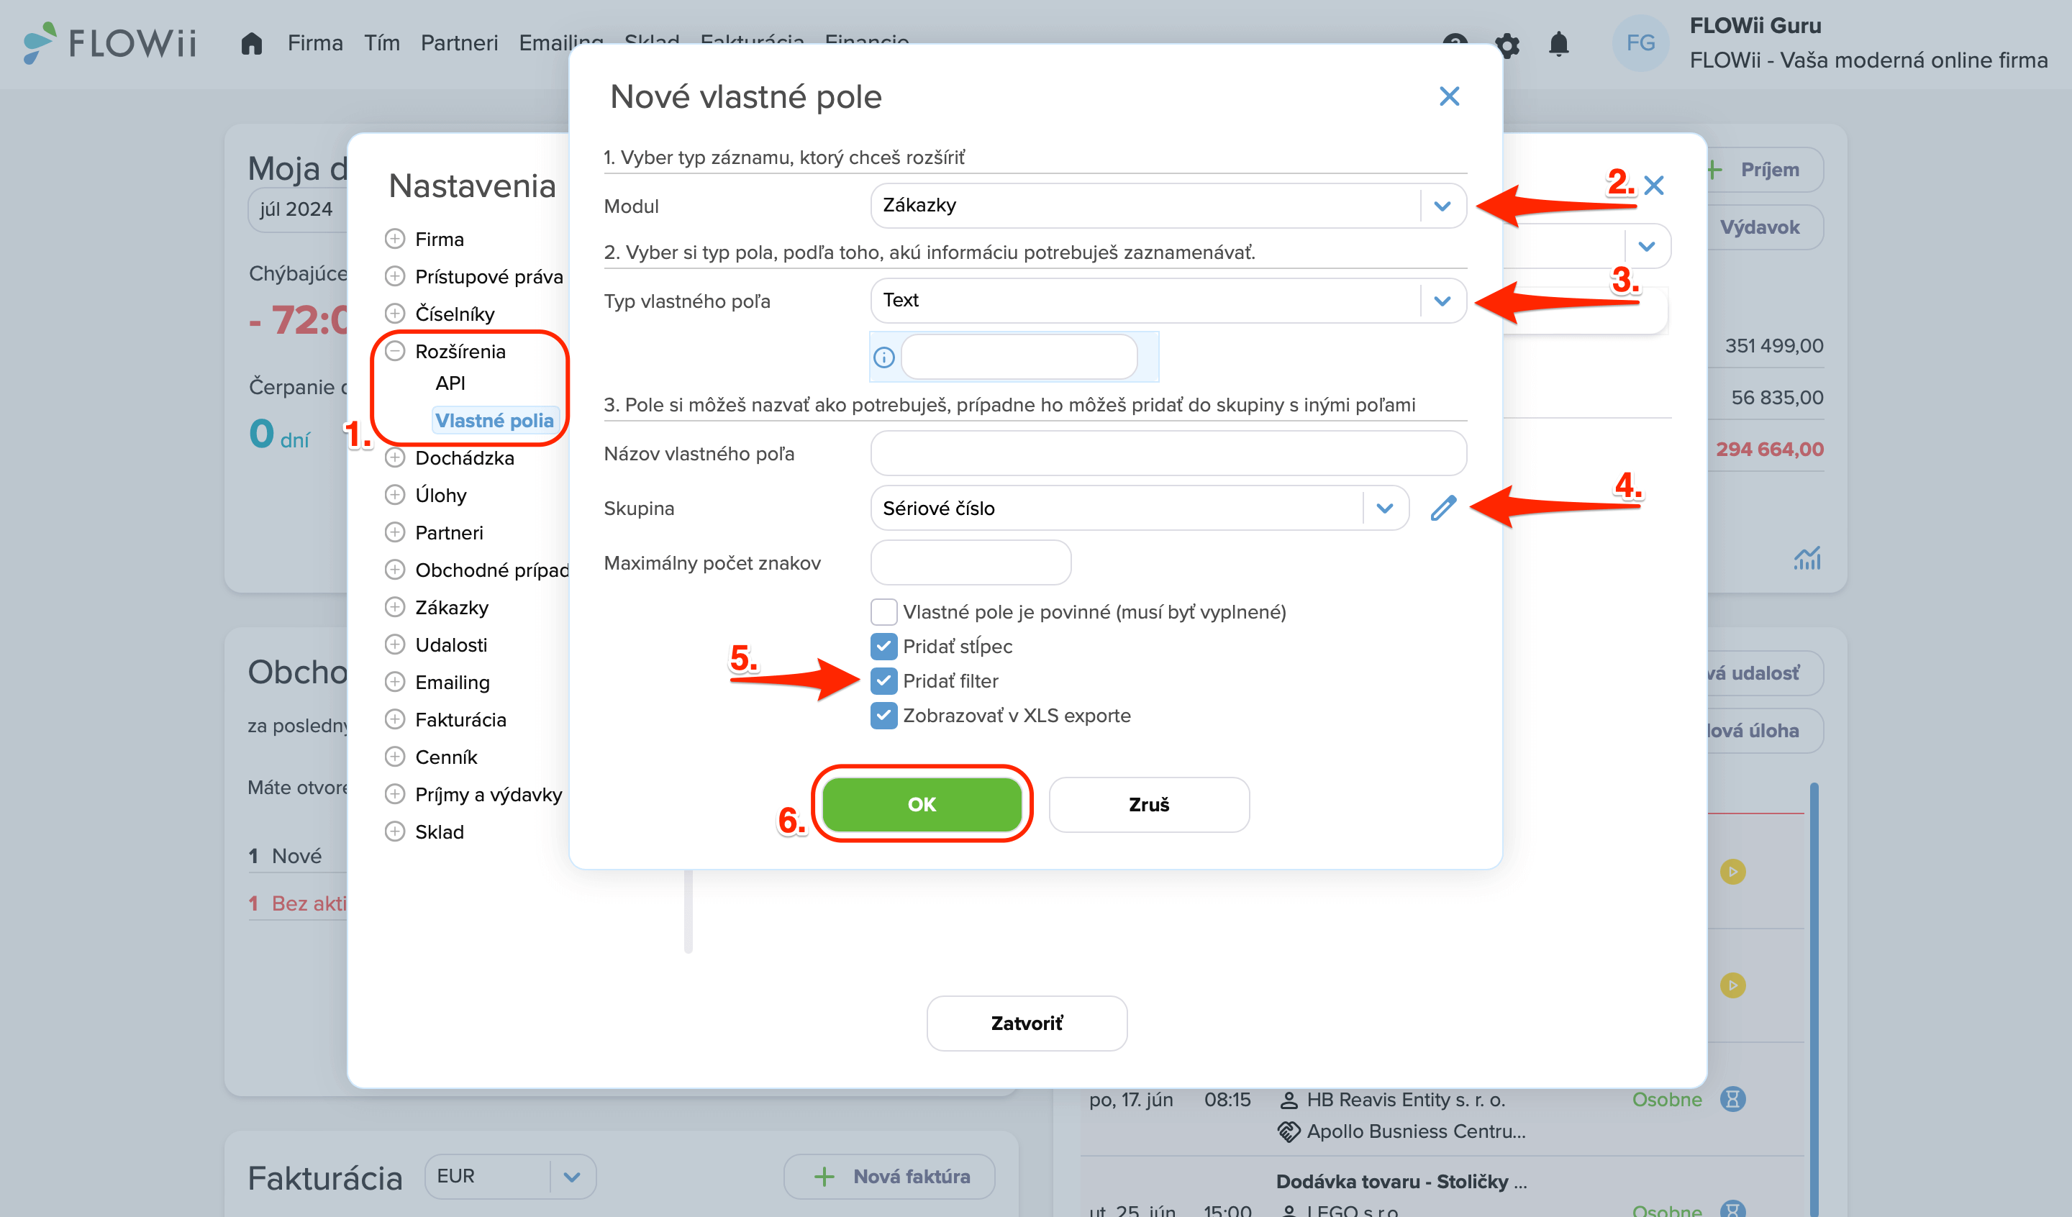Expand the Udalosti settings node
Image resolution: width=2072 pixels, height=1217 pixels.
(395, 644)
